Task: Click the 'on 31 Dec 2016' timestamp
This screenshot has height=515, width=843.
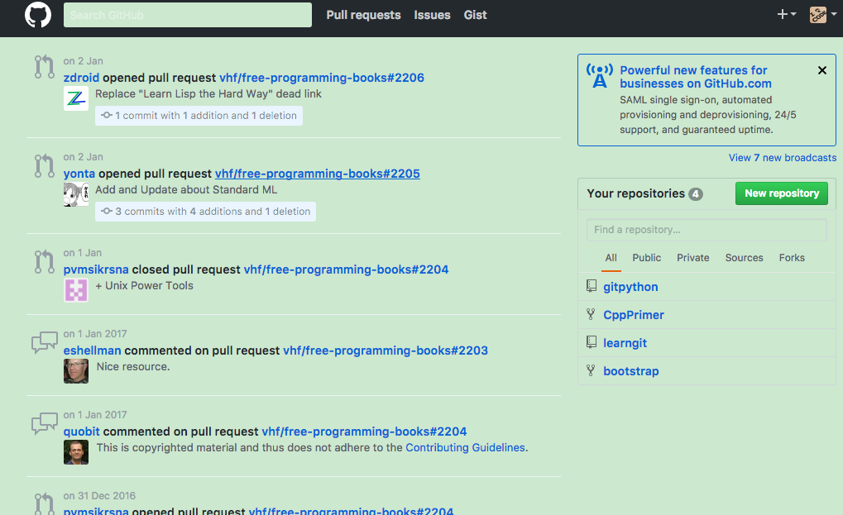Action: point(99,496)
